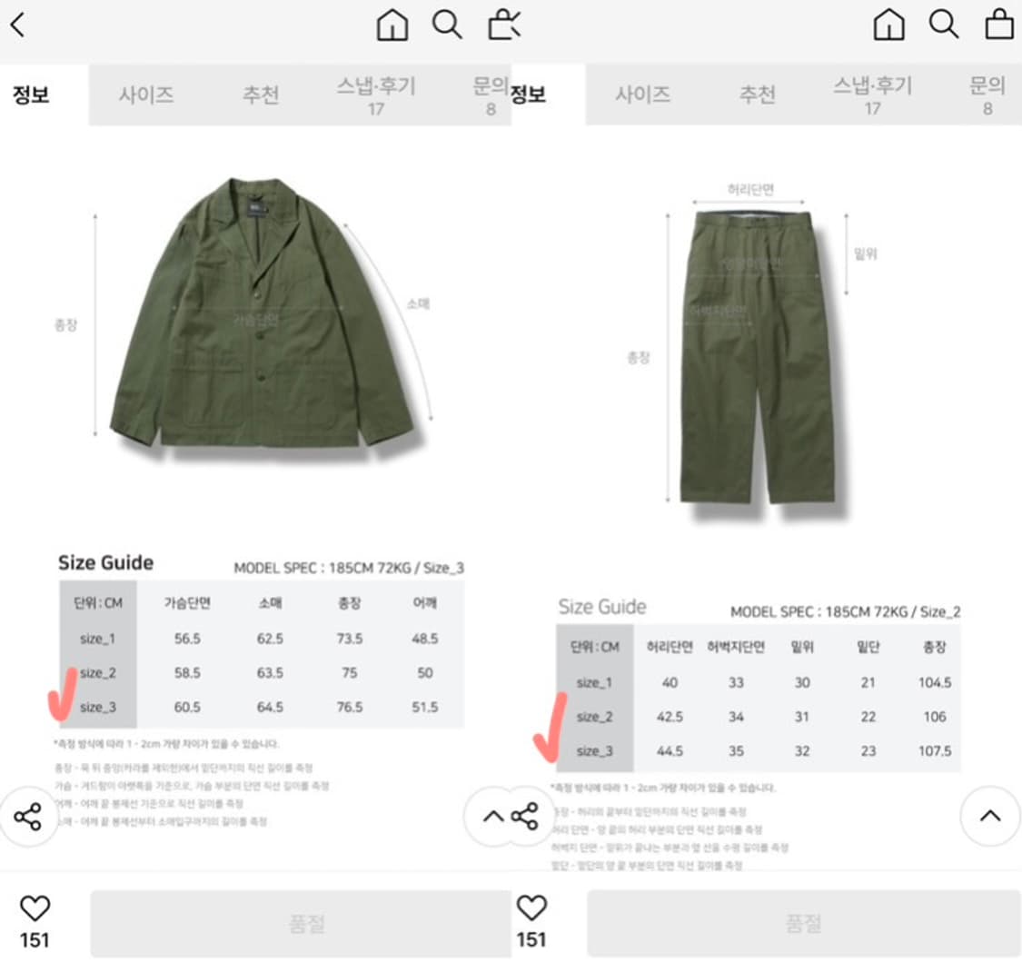Toggle heart icon on right screen
Screen dimensions: 1022x972
coord(531,908)
